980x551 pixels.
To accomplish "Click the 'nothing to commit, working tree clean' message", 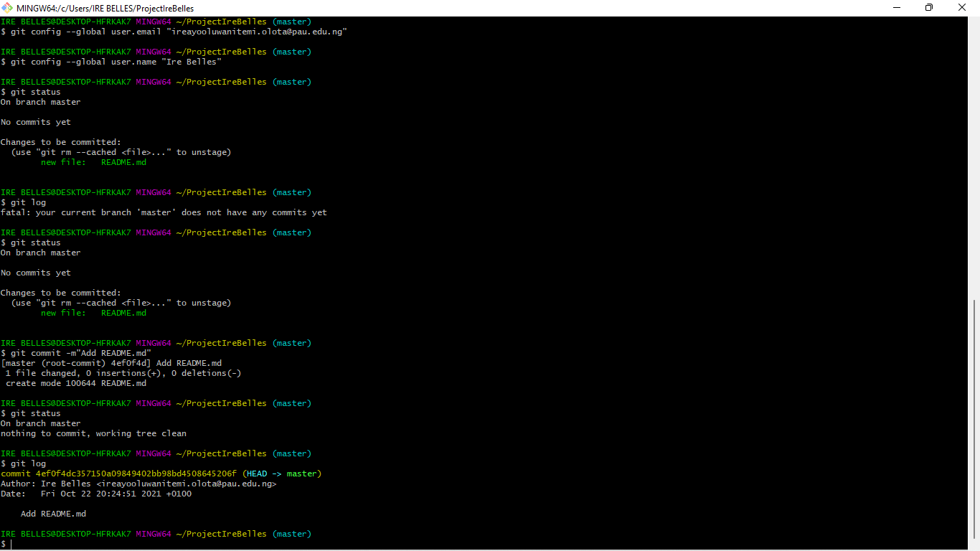I will tap(93, 433).
